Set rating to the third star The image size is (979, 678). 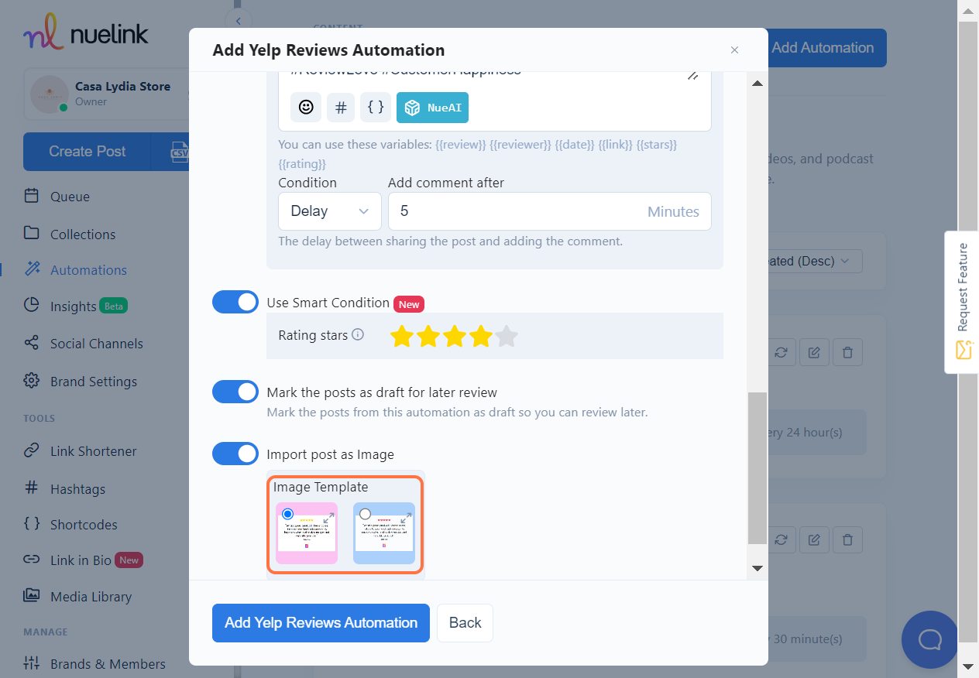point(454,336)
